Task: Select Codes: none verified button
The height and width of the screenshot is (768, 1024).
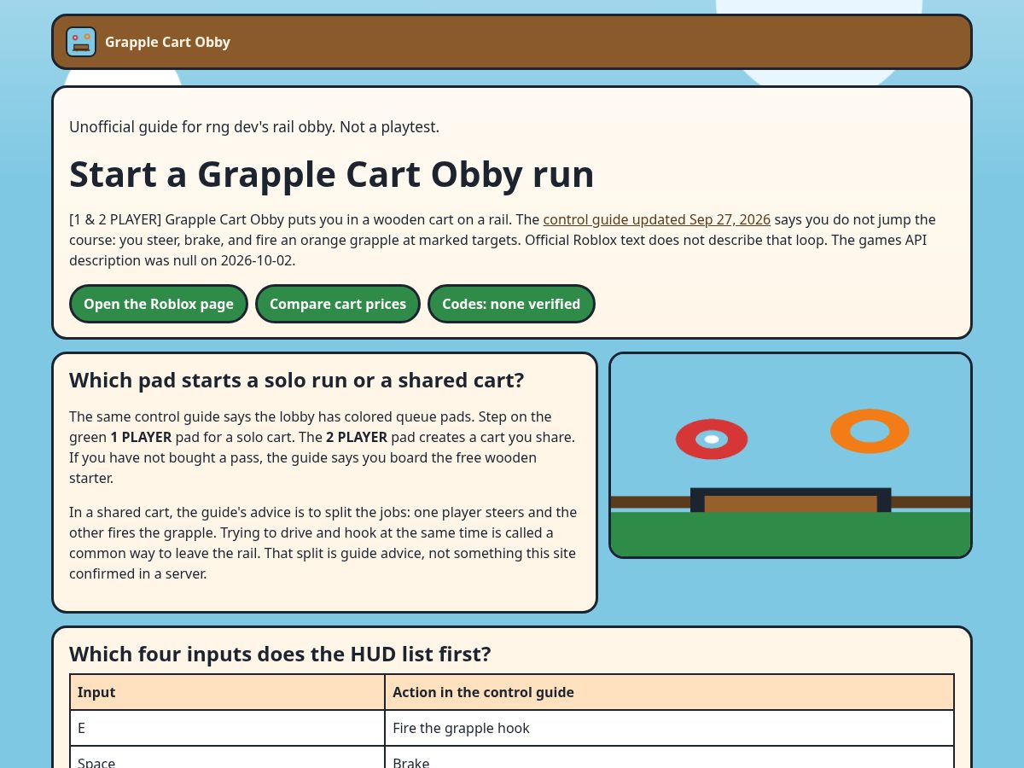Action: 511,304
